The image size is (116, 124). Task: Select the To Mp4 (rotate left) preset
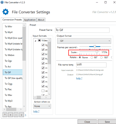pyautogui.click(x=13, y=44)
